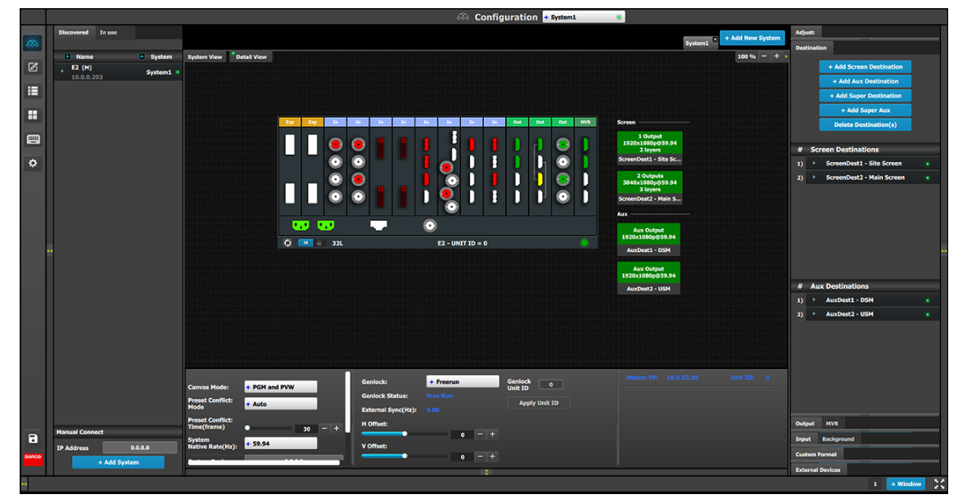Select top green BNC on third Out card
Screen dimensions: 967x499
click(x=563, y=145)
